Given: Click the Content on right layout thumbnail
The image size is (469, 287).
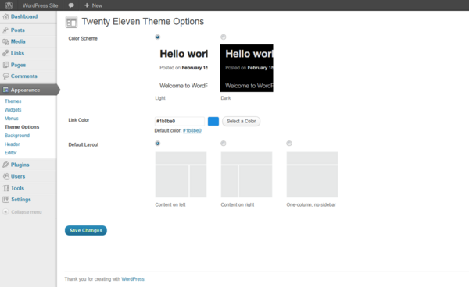Looking at the screenshot, I should [246, 175].
